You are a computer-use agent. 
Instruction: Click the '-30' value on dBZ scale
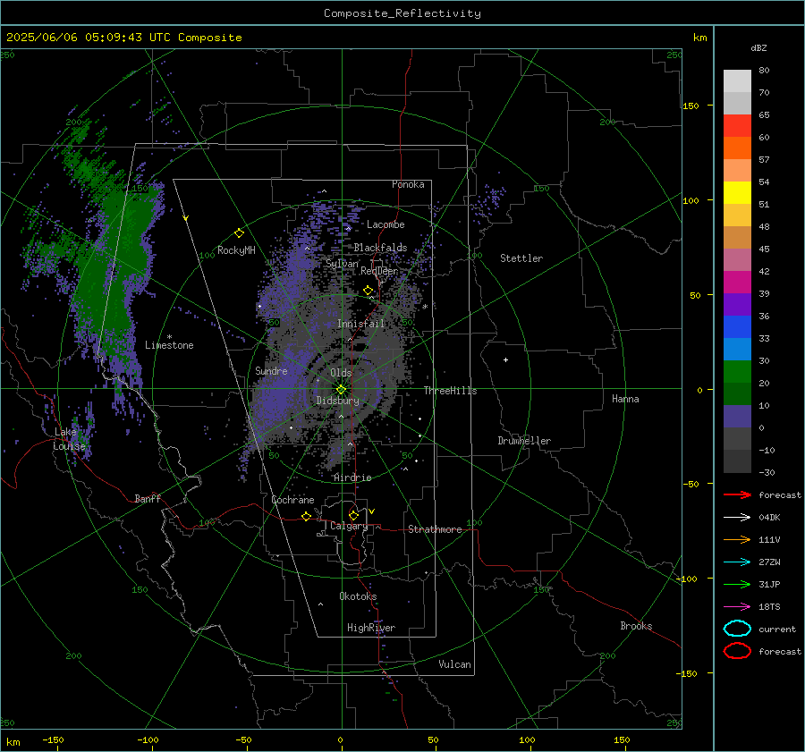[x=767, y=472]
